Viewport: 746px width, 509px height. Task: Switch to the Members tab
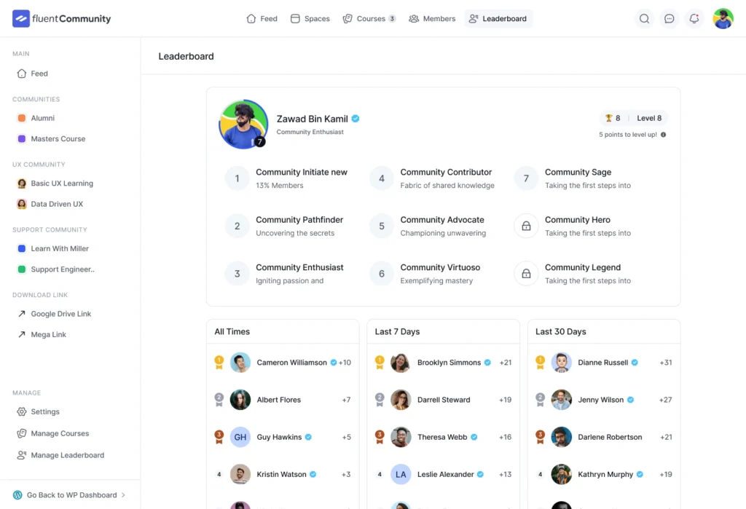click(x=432, y=18)
